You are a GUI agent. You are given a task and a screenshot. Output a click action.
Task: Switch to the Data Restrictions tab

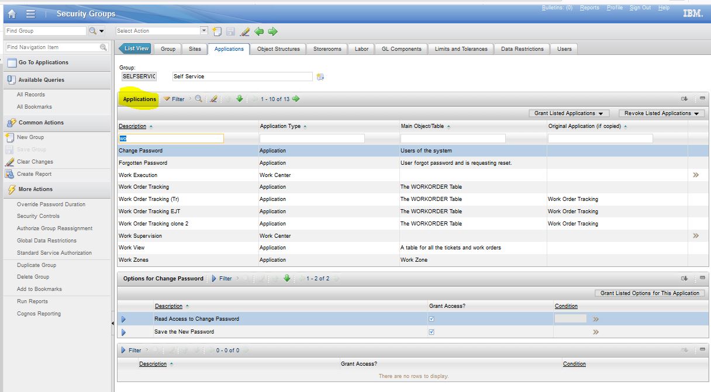coord(522,49)
